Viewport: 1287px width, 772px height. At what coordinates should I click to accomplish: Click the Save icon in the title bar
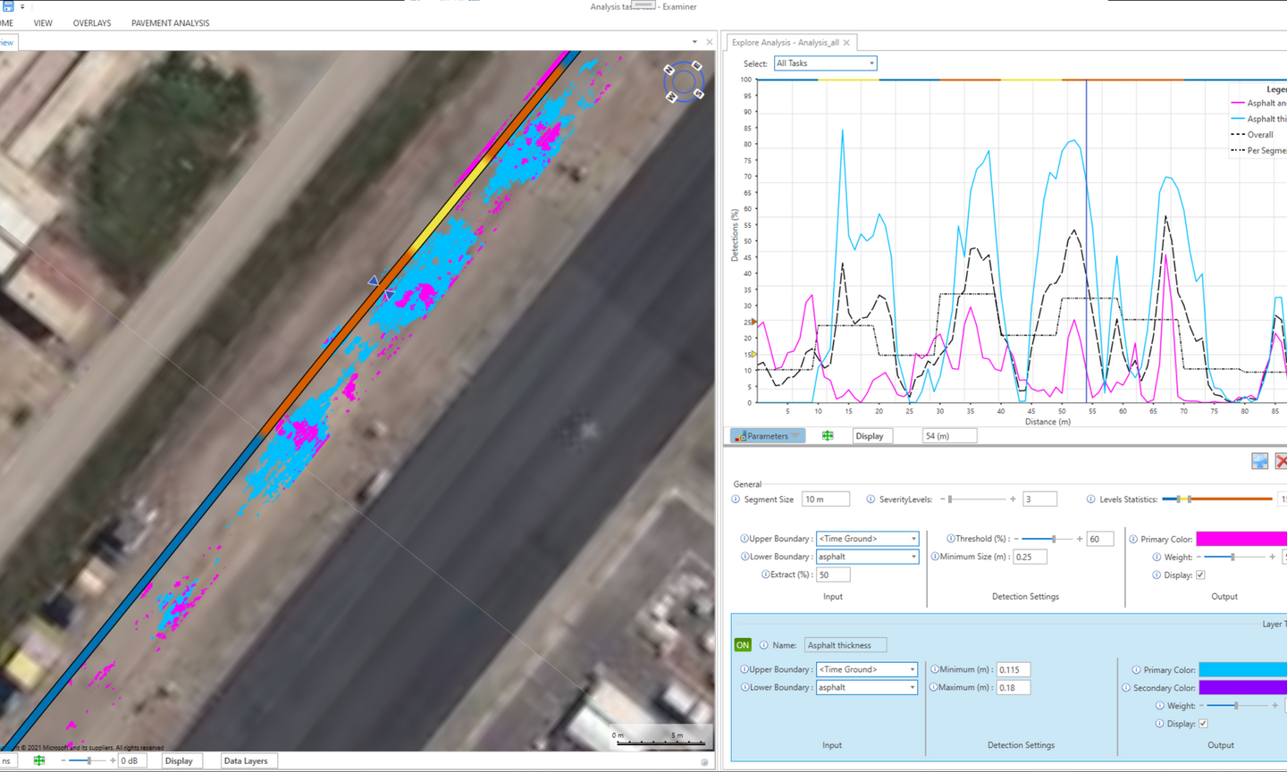tap(7, 6)
